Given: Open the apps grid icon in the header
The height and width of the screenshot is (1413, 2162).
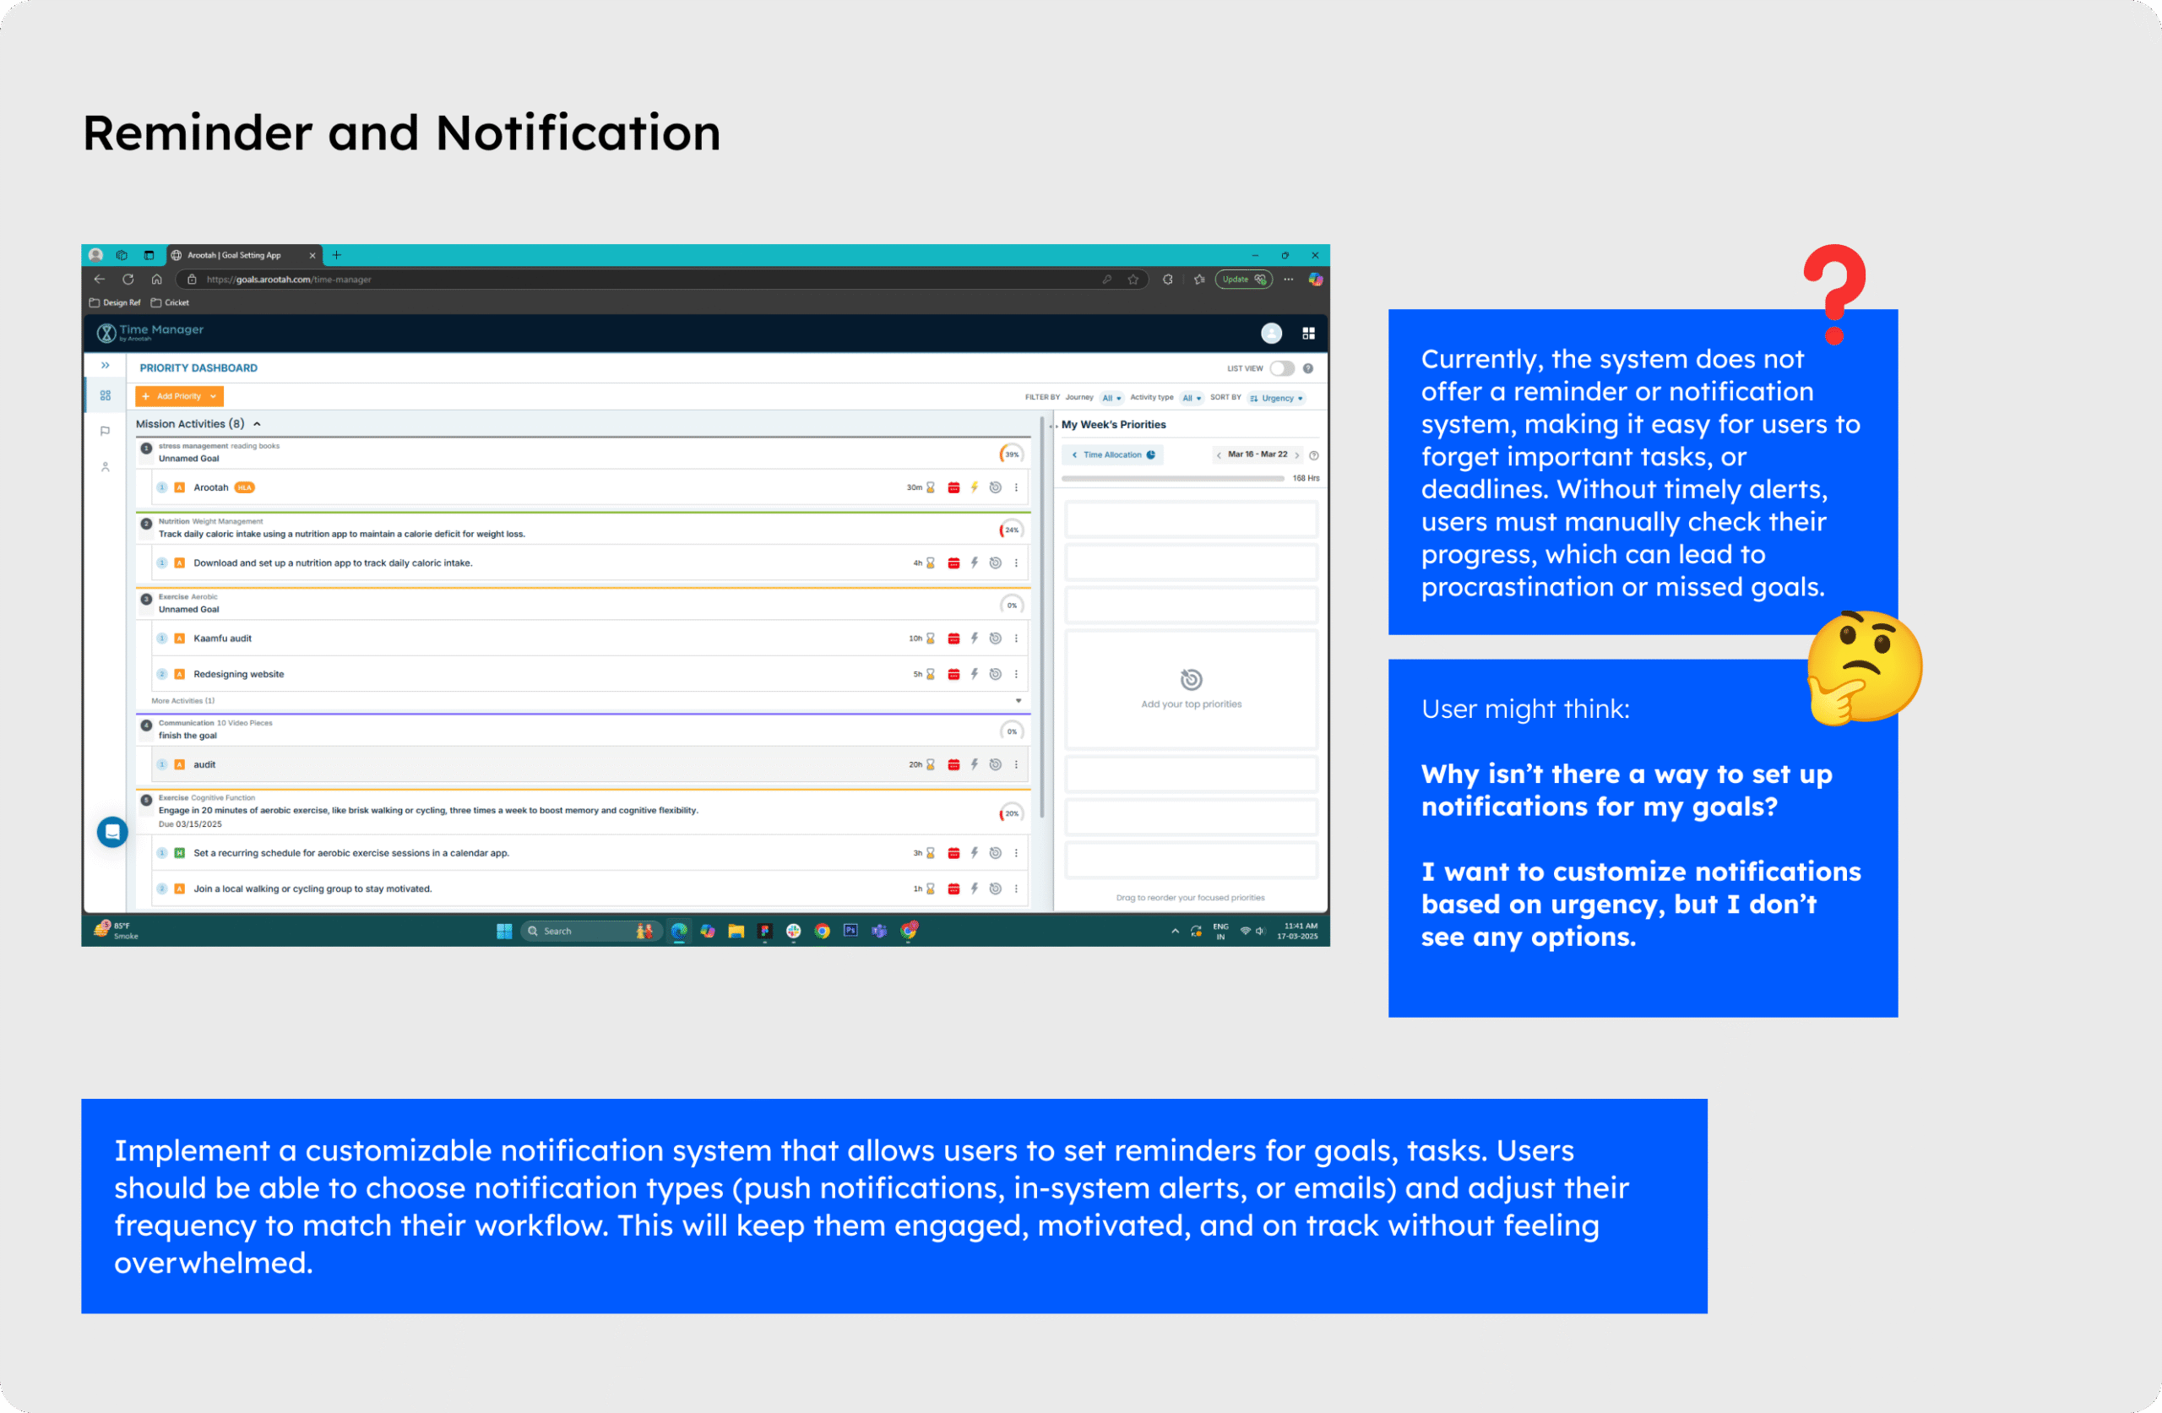Looking at the screenshot, I should (x=1308, y=334).
